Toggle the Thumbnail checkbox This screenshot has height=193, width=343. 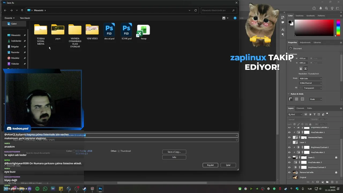tap(119, 151)
